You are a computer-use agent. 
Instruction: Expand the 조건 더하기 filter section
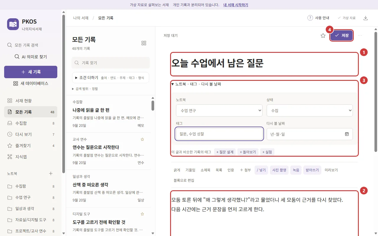click(x=110, y=78)
